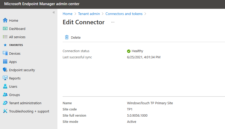This screenshot has width=225, height=129.
Task: Click the FAVORITES section label
Action: 16,45
